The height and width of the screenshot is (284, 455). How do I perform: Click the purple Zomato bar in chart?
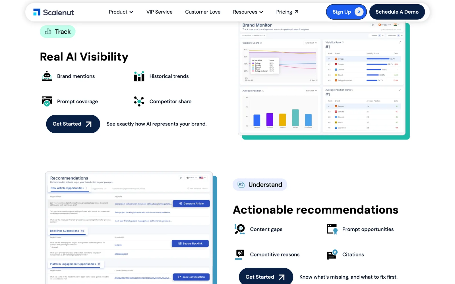point(270,120)
